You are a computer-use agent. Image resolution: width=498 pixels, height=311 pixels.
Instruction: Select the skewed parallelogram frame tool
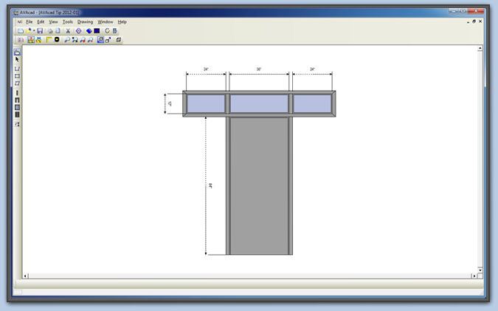coord(17,83)
